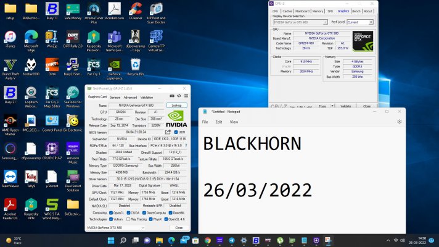
Task: Select the Microsoft Teams desktop shortcut
Action: [x=115, y=41]
